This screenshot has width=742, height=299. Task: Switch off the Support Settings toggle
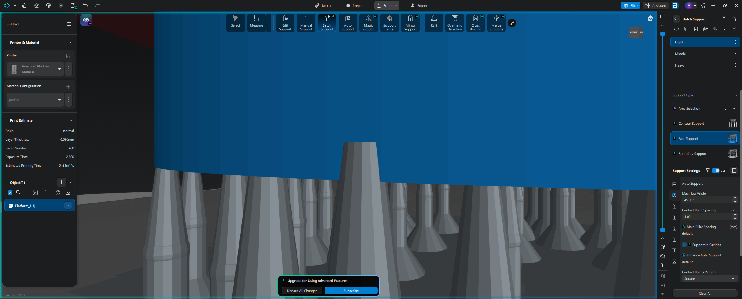click(x=716, y=171)
